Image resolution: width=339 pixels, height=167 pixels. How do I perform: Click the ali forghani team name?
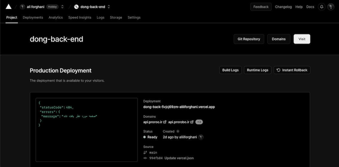click(36, 7)
